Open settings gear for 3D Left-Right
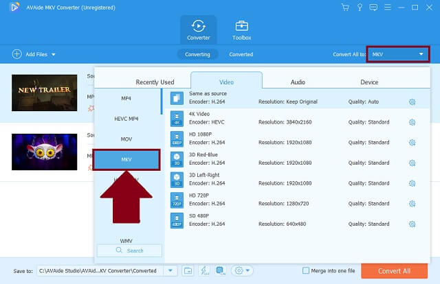This screenshot has height=284, width=440. pyautogui.click(x=412, y=183)
